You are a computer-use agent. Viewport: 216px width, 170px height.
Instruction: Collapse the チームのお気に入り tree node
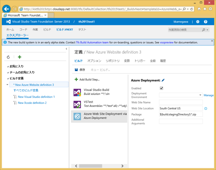point(8,73)
